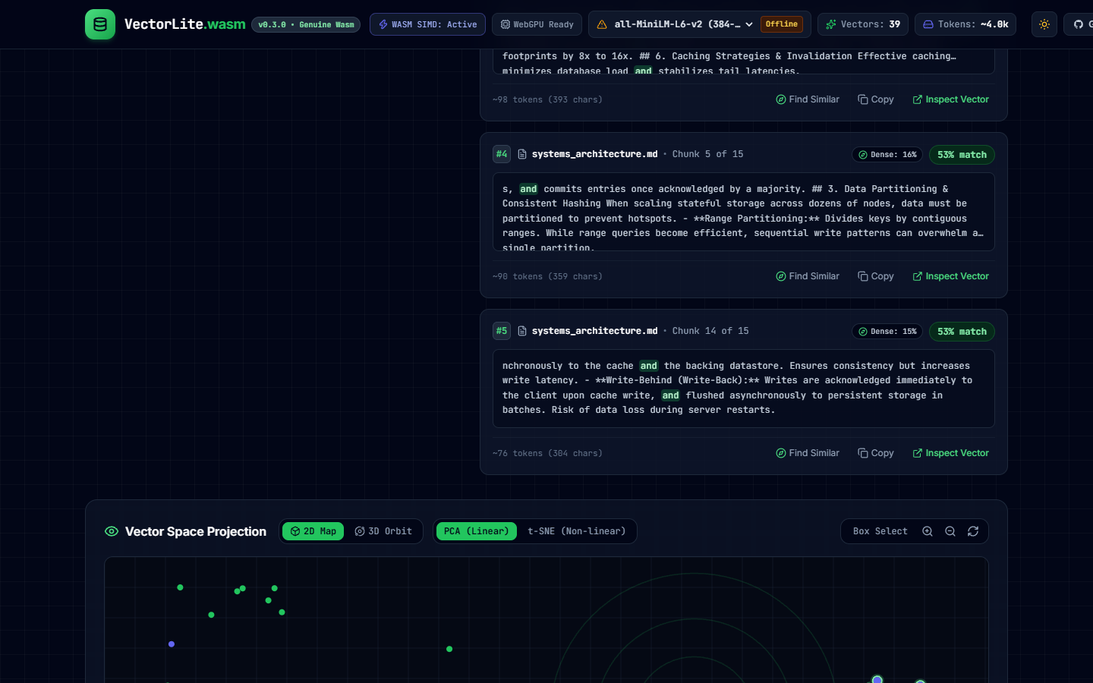1093x683 pixels.
Task: Click the VectorLite.wasm title text
Action: point(185,24)
